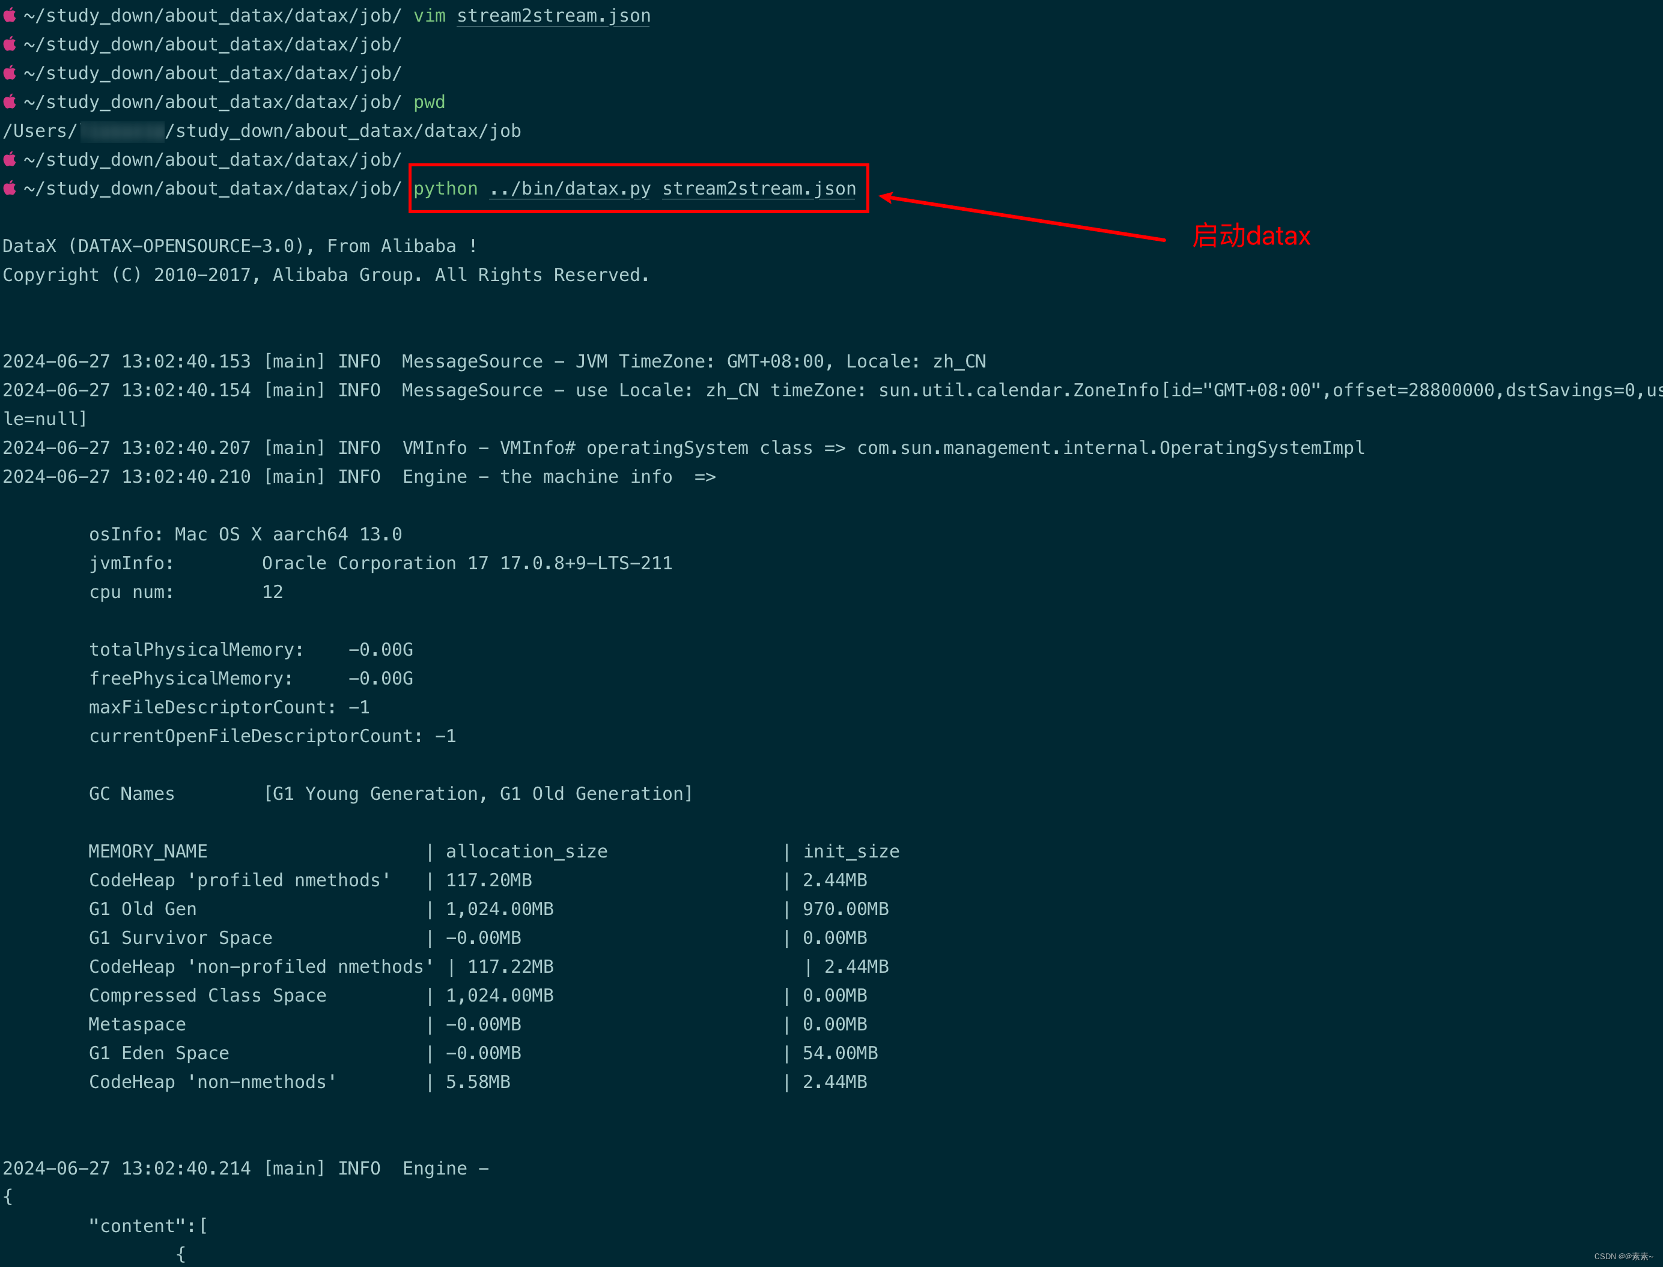
Task: Click the CodeHeap 'non-nmethods' row name
Action: click(213, 1083)
